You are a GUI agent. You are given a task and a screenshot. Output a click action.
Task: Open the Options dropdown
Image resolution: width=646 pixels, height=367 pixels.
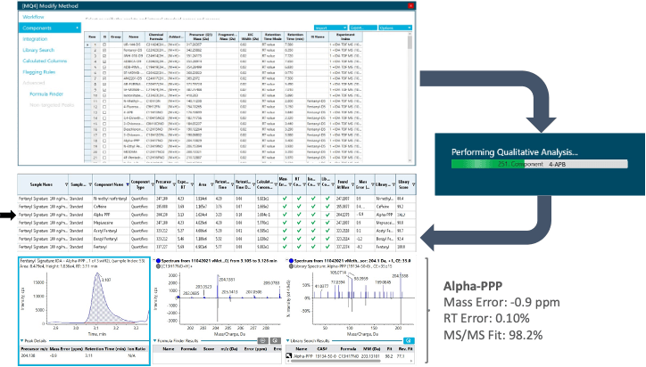[393, 27]
